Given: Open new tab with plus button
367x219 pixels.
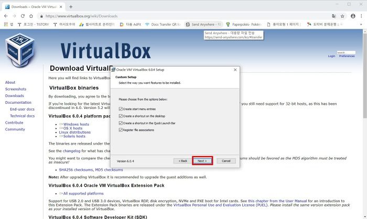Looking at the screenshot, I should tap(71, 7).
